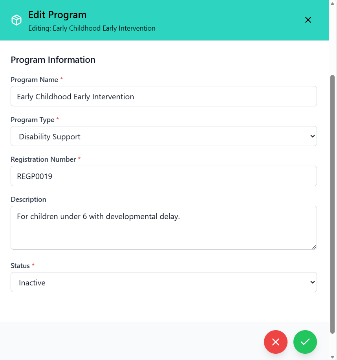Close the Edit Program dialog with X

(x=308, y=20)
